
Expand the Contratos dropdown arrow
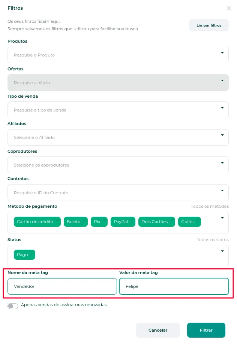(x=222, y=190)
